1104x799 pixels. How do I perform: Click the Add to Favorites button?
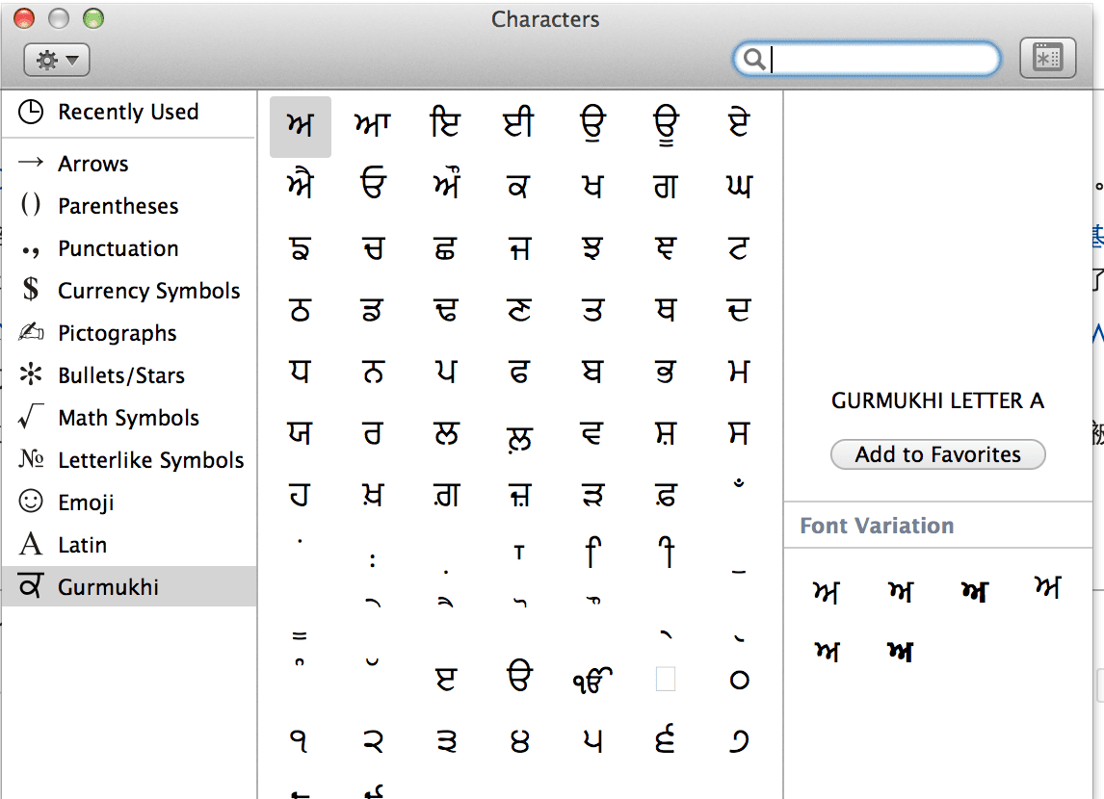point(937,454)
